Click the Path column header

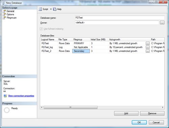[157, 39]
